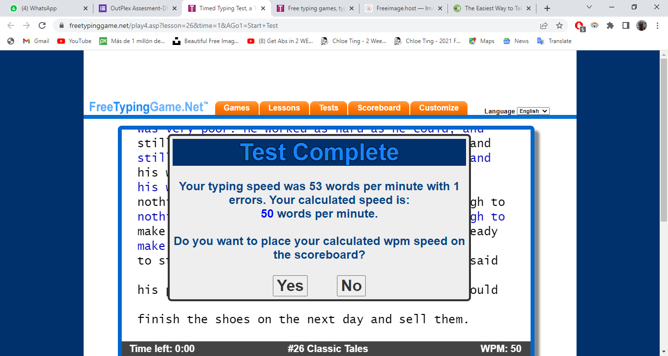
Task: Open the Games menu tab
Action: [x=237, y=108]
